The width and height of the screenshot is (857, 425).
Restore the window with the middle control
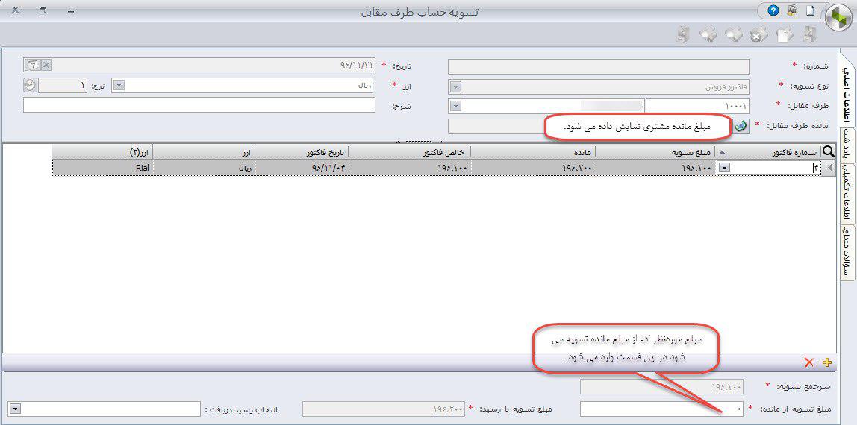tap(43, 10)
